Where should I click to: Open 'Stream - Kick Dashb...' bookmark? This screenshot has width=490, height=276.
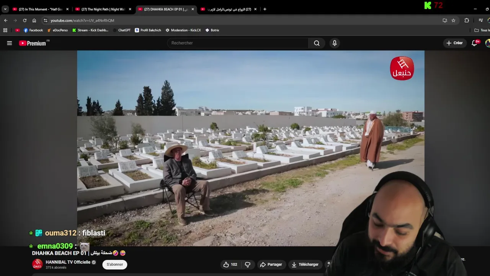(90, 30)
